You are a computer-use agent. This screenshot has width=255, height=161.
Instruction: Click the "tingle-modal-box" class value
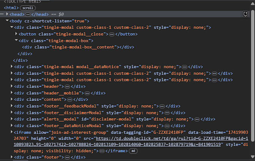point(68,41)
